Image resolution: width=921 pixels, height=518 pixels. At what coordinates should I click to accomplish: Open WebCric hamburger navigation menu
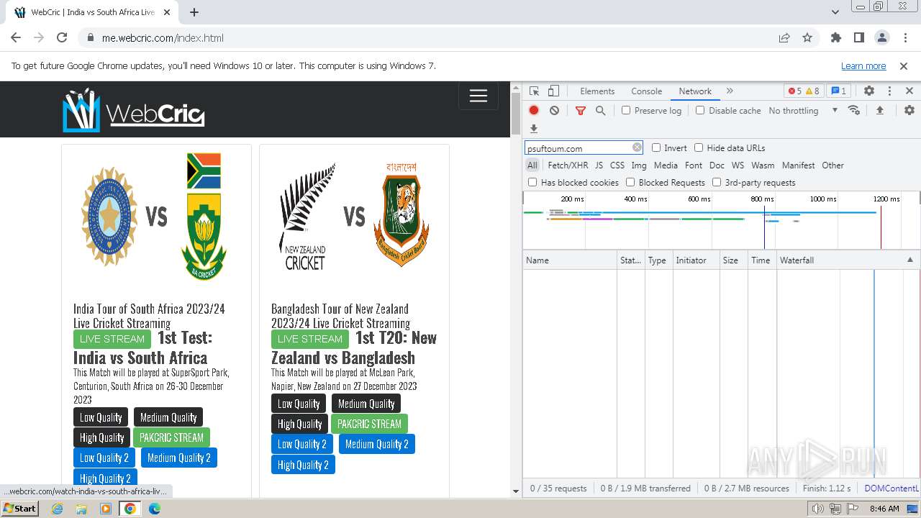point(478,96)
